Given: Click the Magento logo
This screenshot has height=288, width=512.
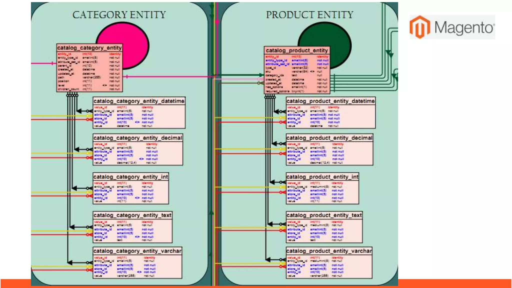Looking at the screenshot, I should pos(452,27).
